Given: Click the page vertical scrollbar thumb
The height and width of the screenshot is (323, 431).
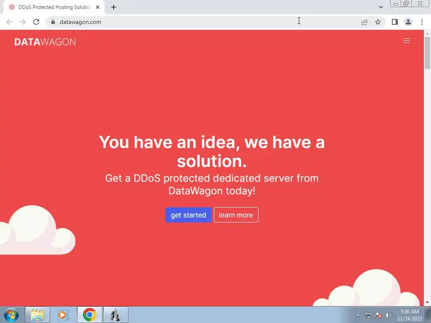Looking at the screenshot, I should pyautogui.click(x=427, y=53).
